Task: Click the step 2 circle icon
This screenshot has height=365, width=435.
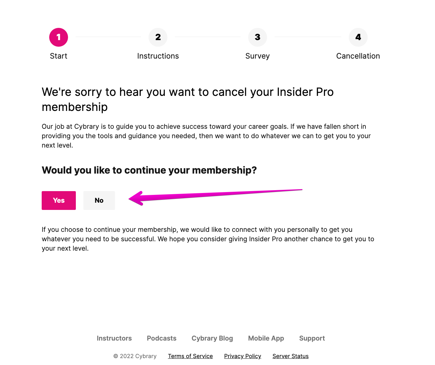Action: coord(158,37)
